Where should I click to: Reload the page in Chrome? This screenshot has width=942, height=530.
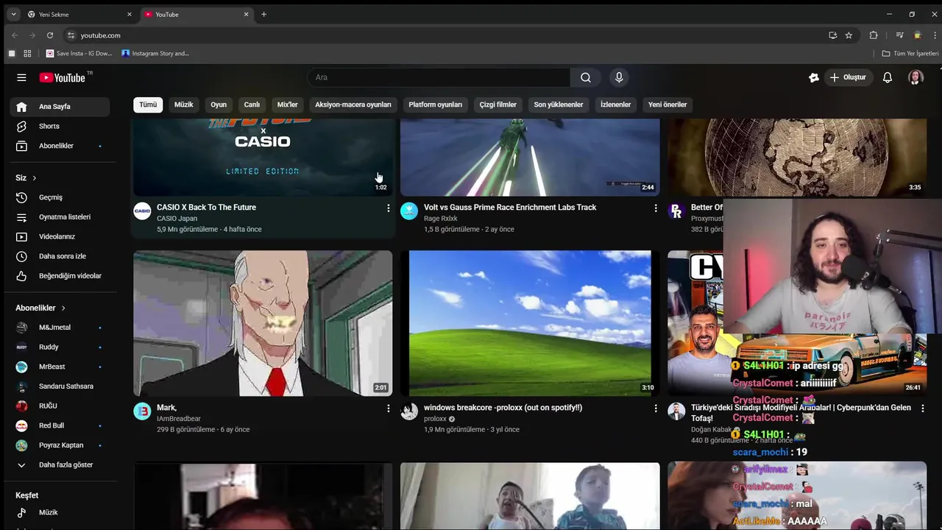click(50, 35)
